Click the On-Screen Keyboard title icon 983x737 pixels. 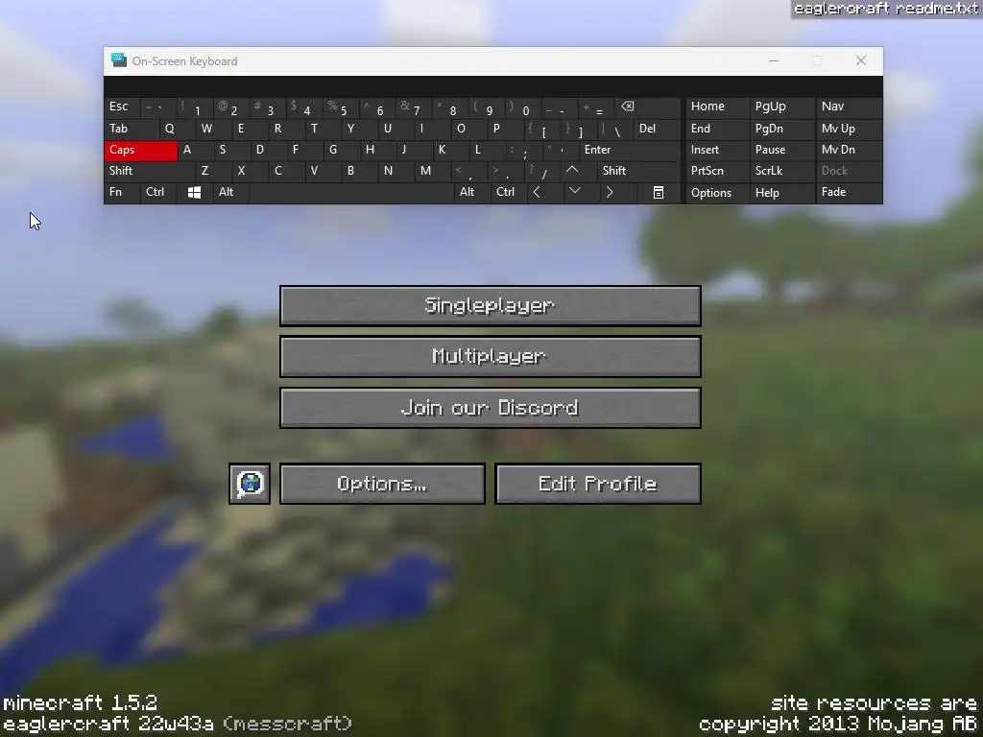118,60
